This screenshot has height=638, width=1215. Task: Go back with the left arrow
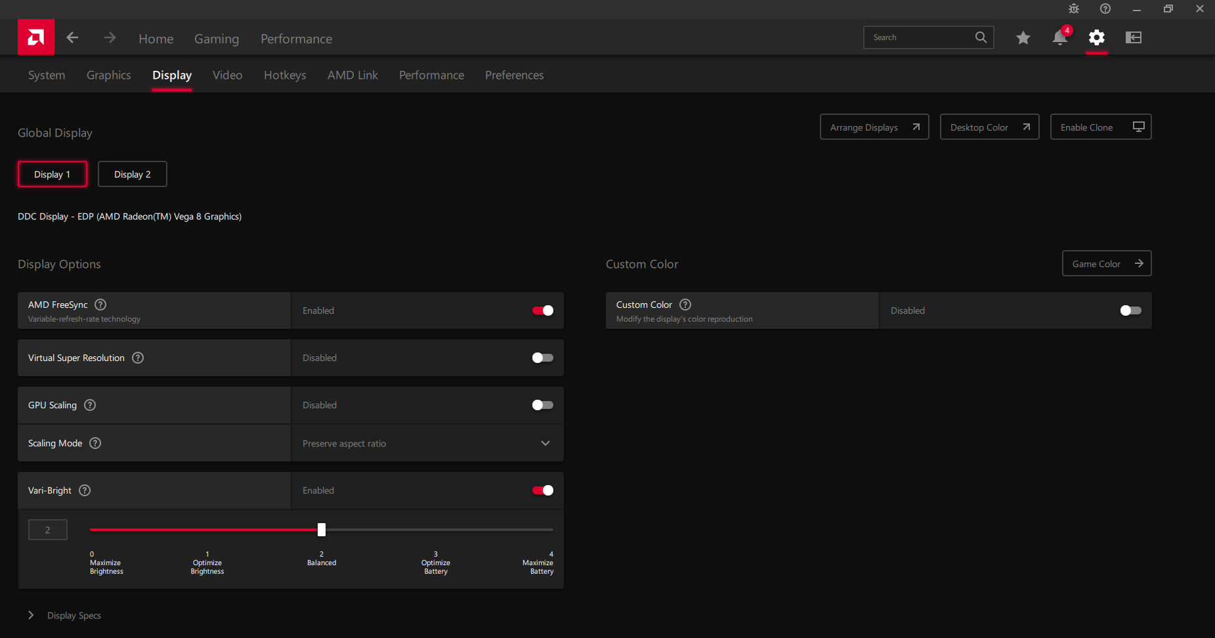[72, 37]
